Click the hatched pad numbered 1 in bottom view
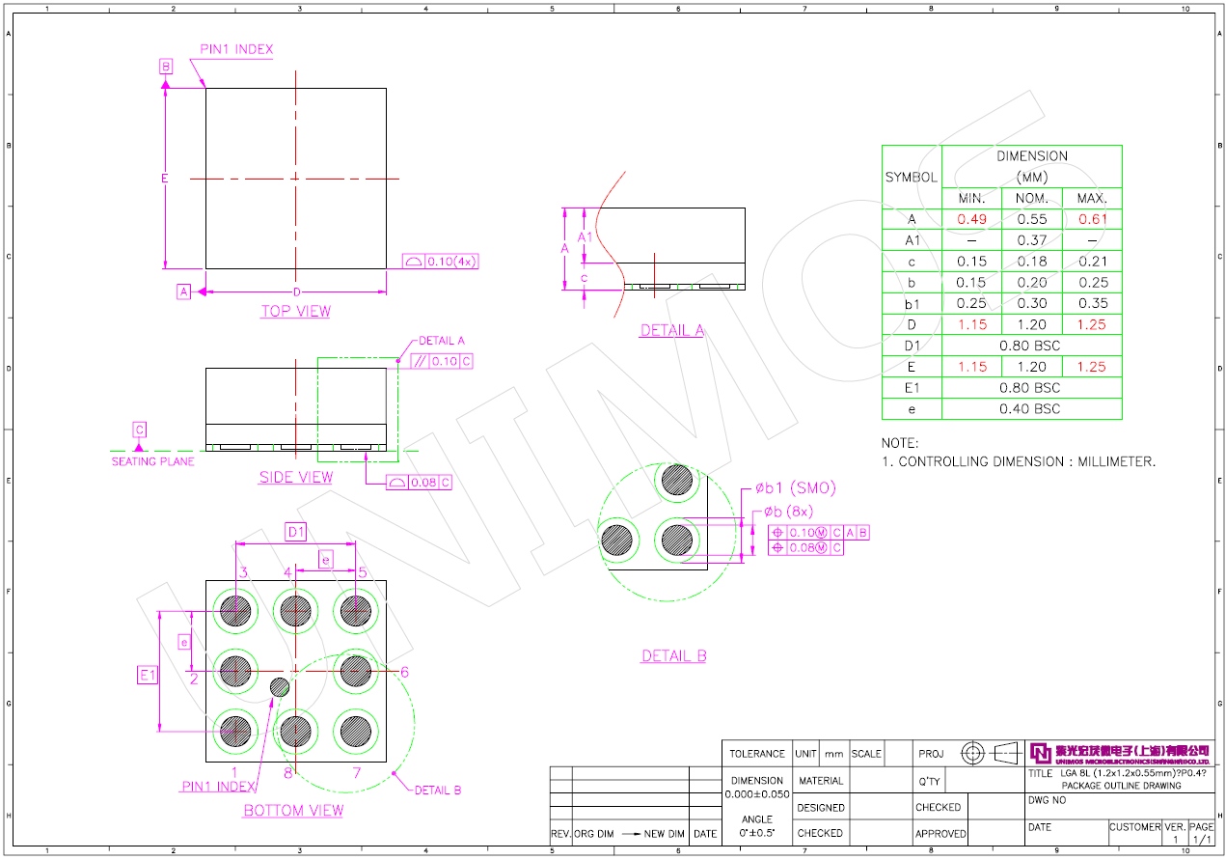Viewport: 1226px width, 860px height. 235,731
